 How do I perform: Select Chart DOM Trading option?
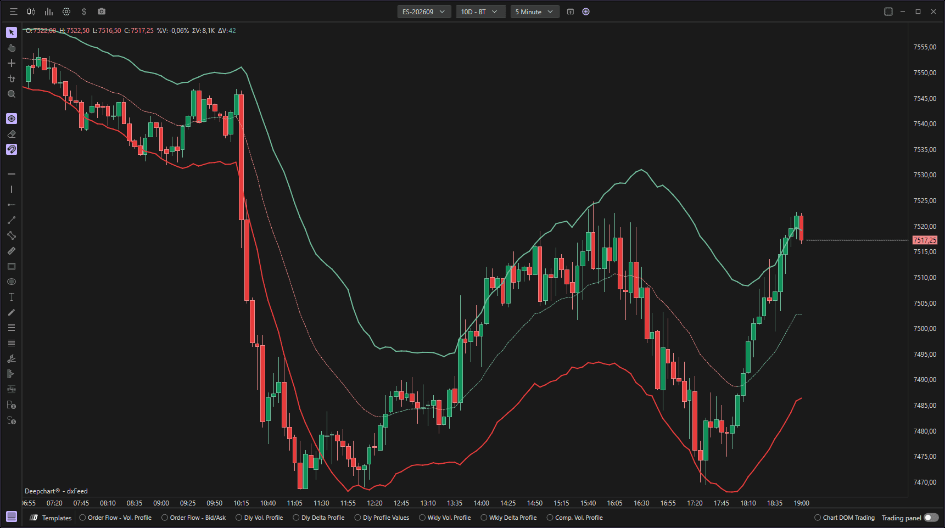click(x=845, y=518)
